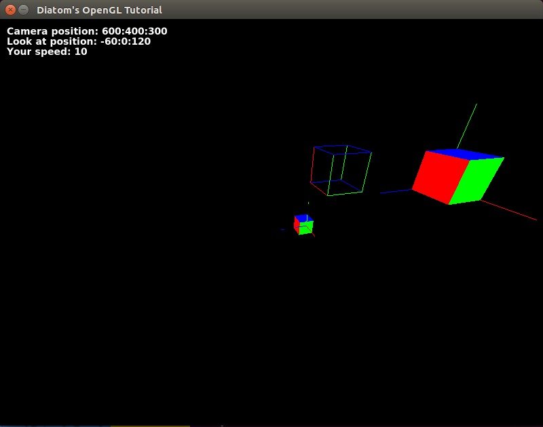Click the blue top of the small cube
The image size is (543, 427).
[x=301, y=217]
